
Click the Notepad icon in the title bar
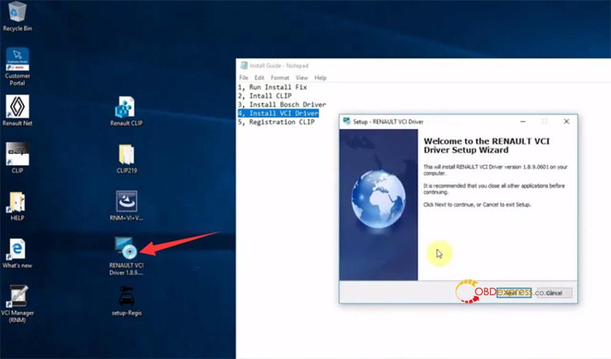(x=244, y=65)
